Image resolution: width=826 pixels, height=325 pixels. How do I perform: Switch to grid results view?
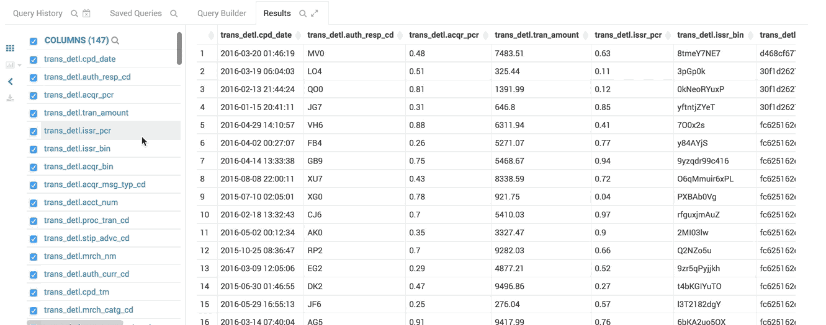tap(10, 48)
